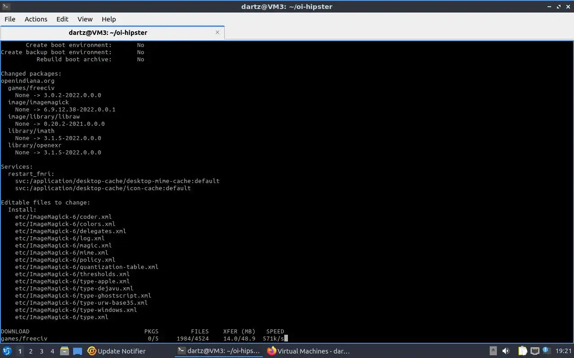Click the blue show desktop icon

78,351
